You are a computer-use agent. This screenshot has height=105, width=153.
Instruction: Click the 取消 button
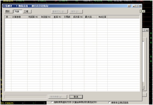[x=76, y=97]
